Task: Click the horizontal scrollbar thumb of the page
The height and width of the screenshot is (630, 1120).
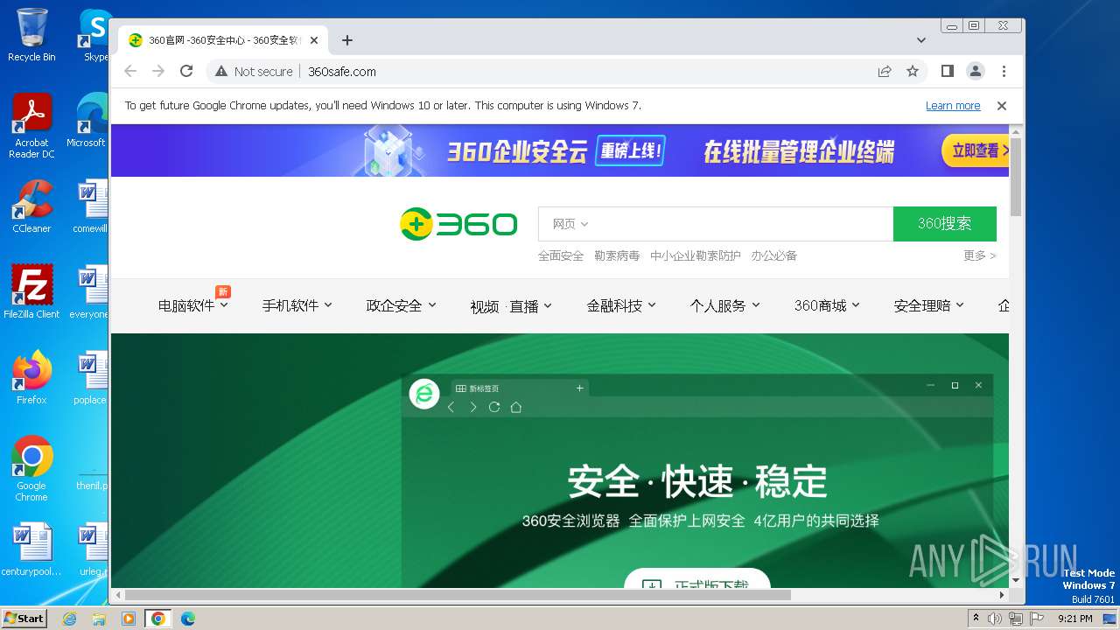Action: [x=458, y=595]
